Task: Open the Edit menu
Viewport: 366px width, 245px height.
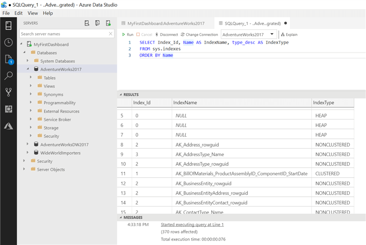Action: (x=18, y=13)
